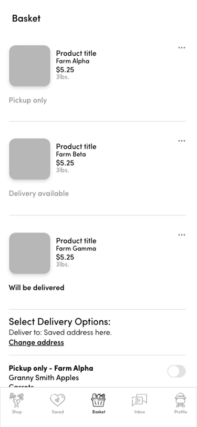
Task: Tap the Farm Alpha product title
Action: (76, 53)
